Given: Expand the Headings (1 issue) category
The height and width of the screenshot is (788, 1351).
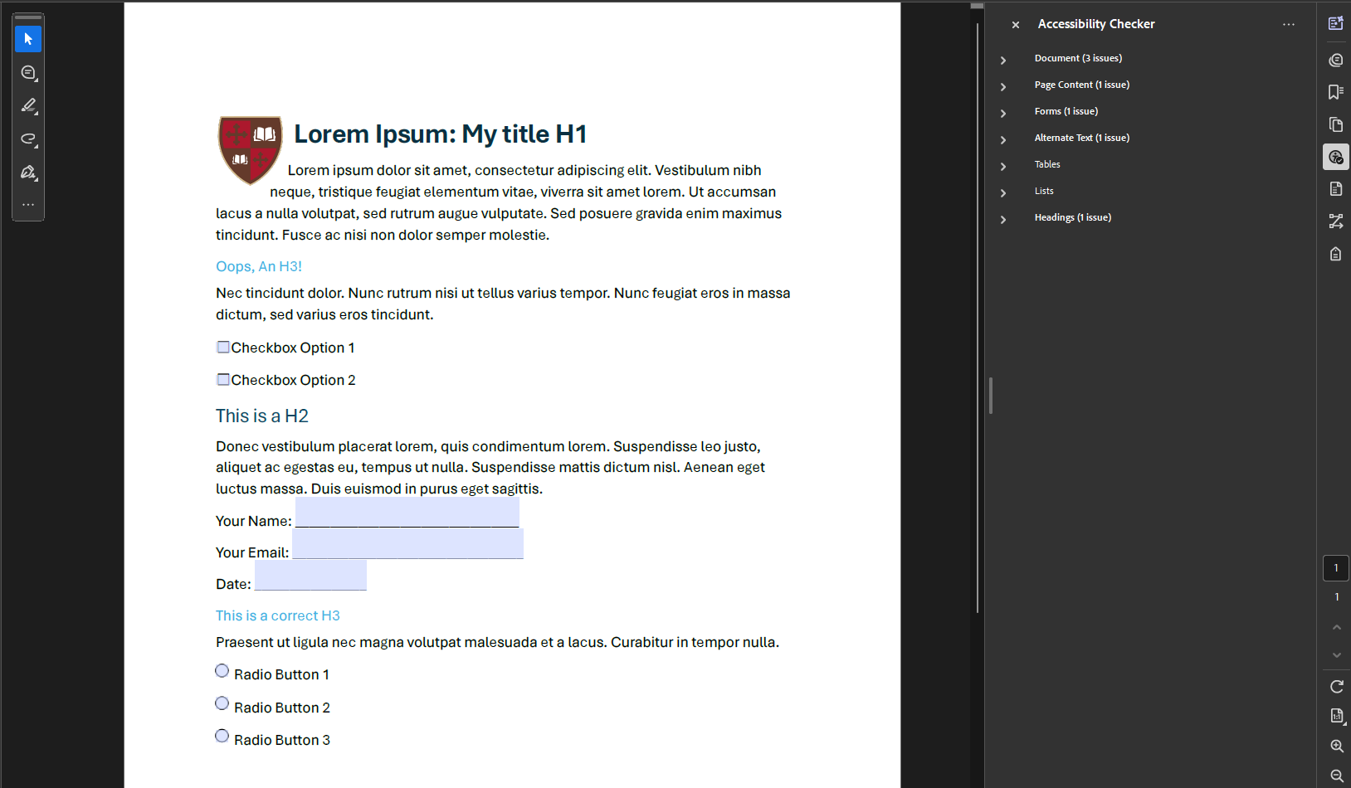Looking at the screenshot, I should (x=1003, y=219).
